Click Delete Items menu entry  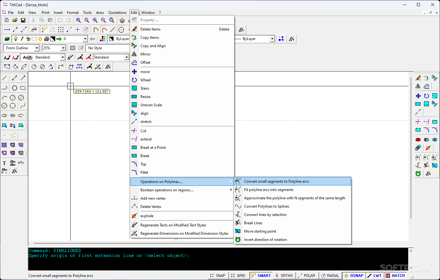(182, 29)
